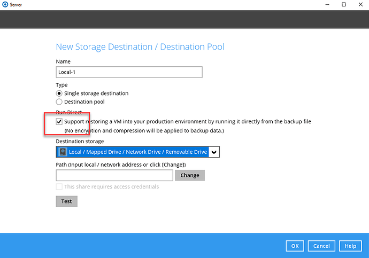The width and height of the screenshot is (369, 258).
Task: Click the 'New Storage Destination / Destination Pool' heading
Action: click(140, 47)
